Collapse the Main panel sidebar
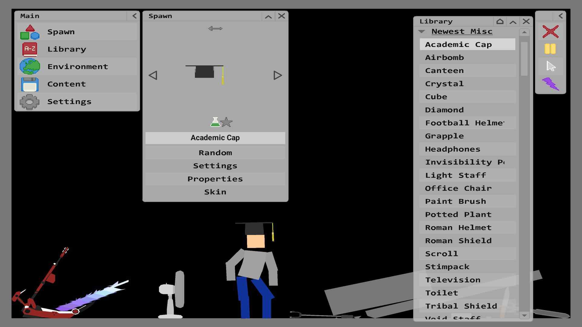 [135, 15]
